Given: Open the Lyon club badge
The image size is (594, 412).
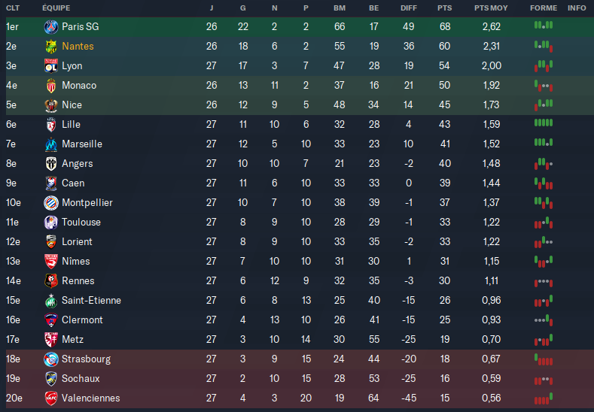Looking at the screenshot, I should 50,66.
